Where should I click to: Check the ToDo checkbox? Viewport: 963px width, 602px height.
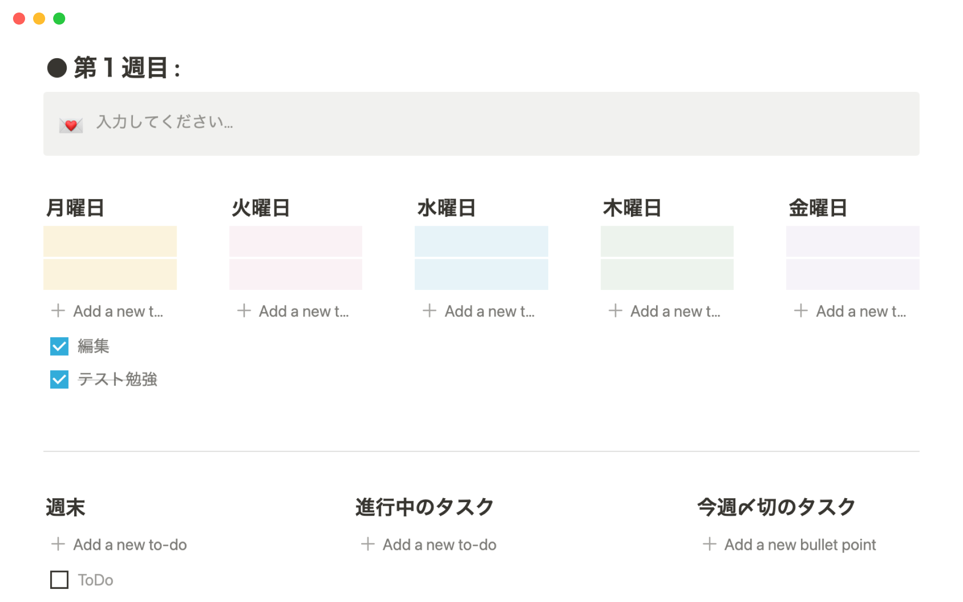(59, 580)
